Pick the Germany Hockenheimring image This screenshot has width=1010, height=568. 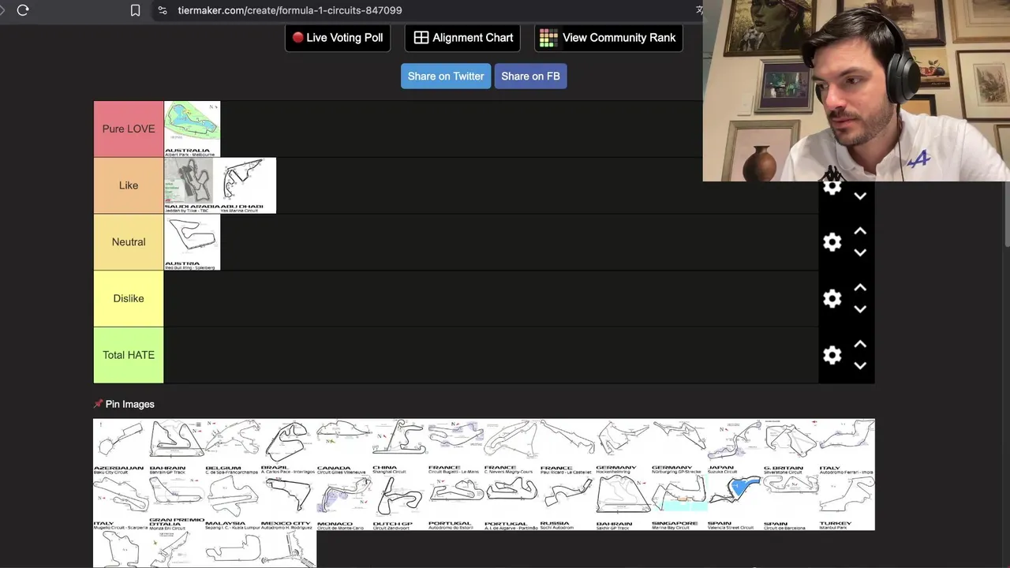(x=623, y=447)
